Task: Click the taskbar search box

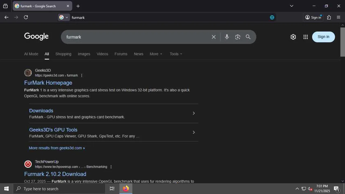Action: coord(59,189)
